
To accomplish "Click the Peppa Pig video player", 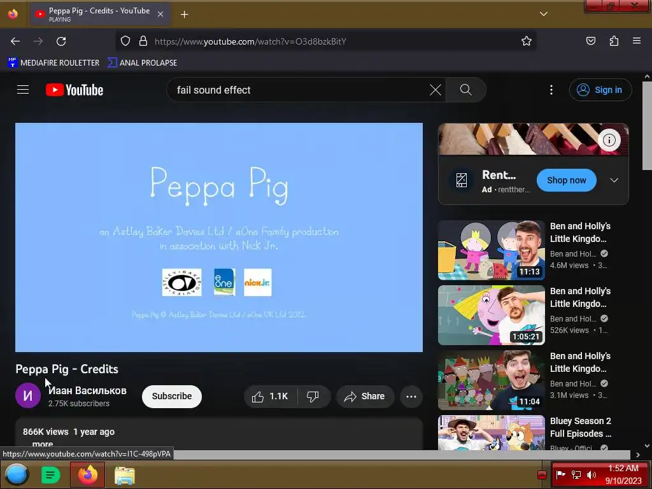I will (x=219, y=237).
